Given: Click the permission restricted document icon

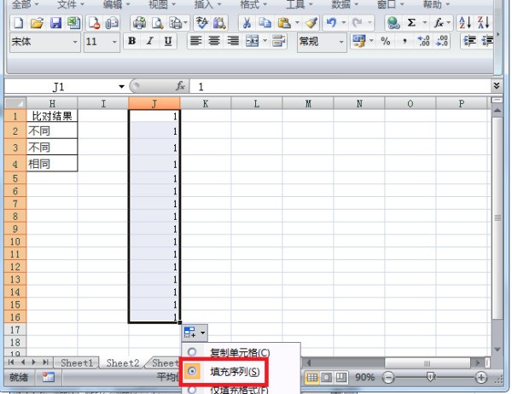Looking at the screenshot, I should [94, 23].
